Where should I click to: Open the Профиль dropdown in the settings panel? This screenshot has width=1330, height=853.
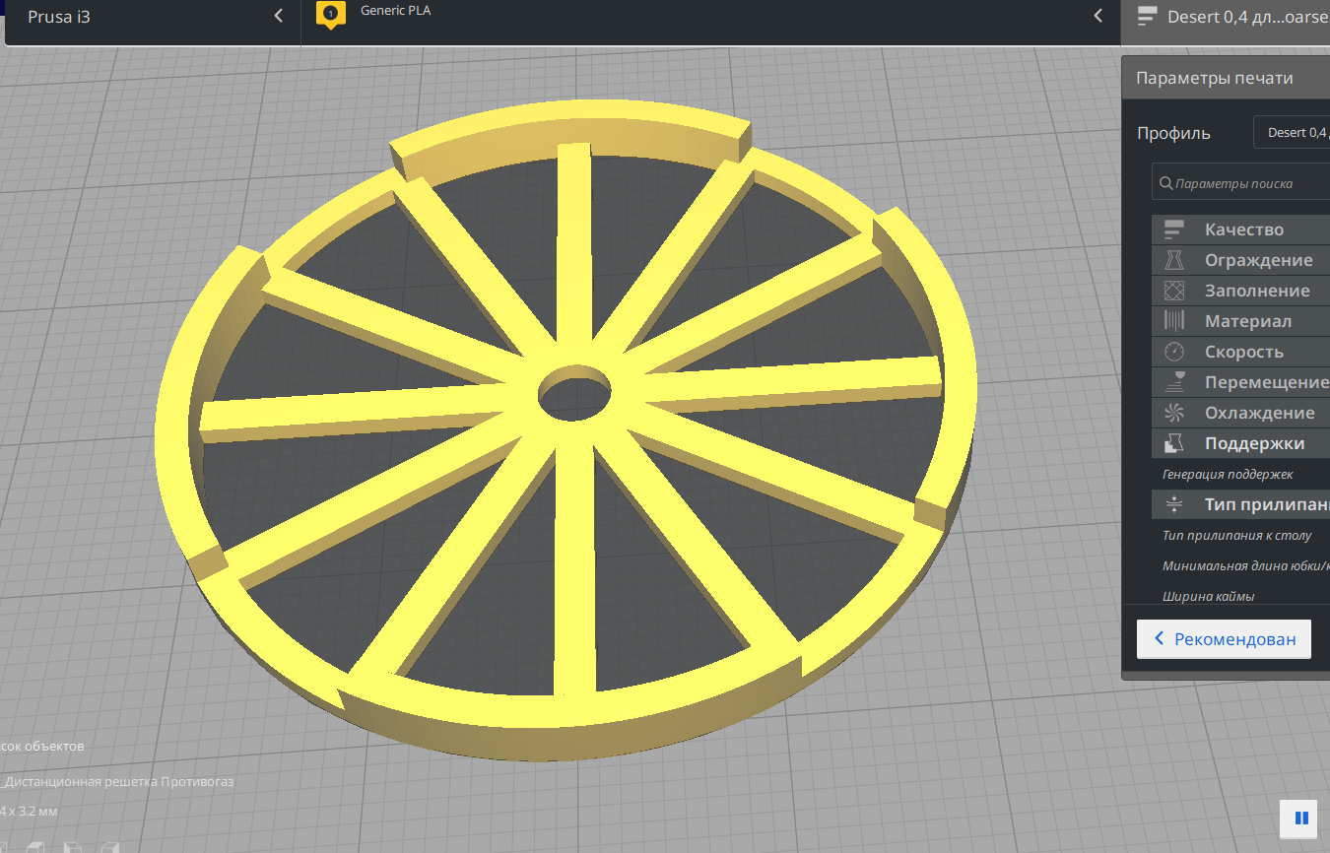[x=1292, y=133]
